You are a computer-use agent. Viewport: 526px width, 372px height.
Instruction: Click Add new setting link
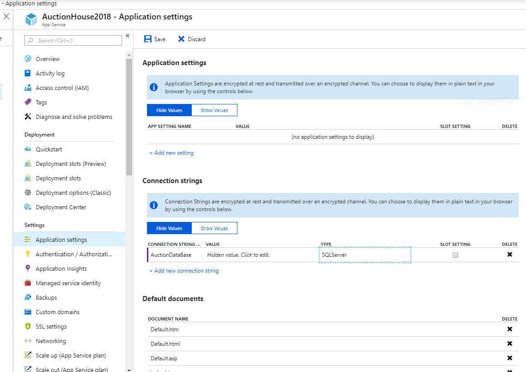pos(171,153)
